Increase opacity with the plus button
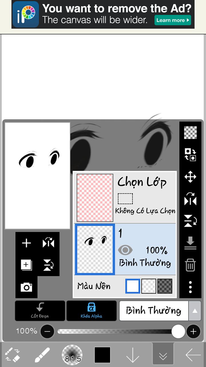Image resolution: width=206 pixels, height=367 pixels. 193,332
